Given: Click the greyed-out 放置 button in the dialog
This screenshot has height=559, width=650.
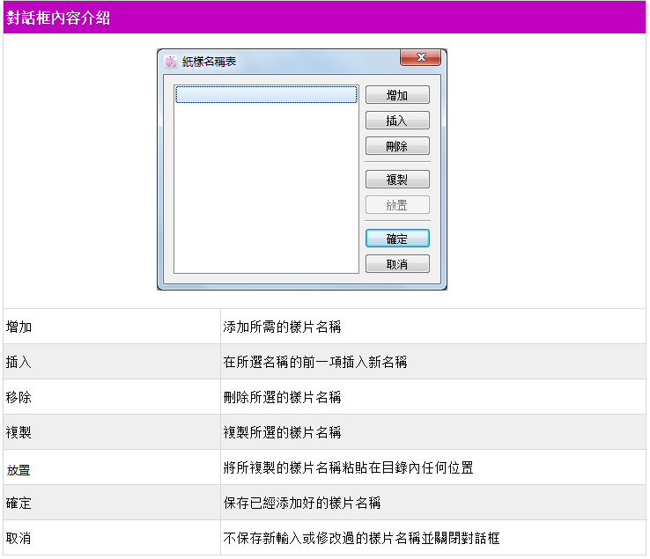Looking at the screenshot, I should point(397,205).
